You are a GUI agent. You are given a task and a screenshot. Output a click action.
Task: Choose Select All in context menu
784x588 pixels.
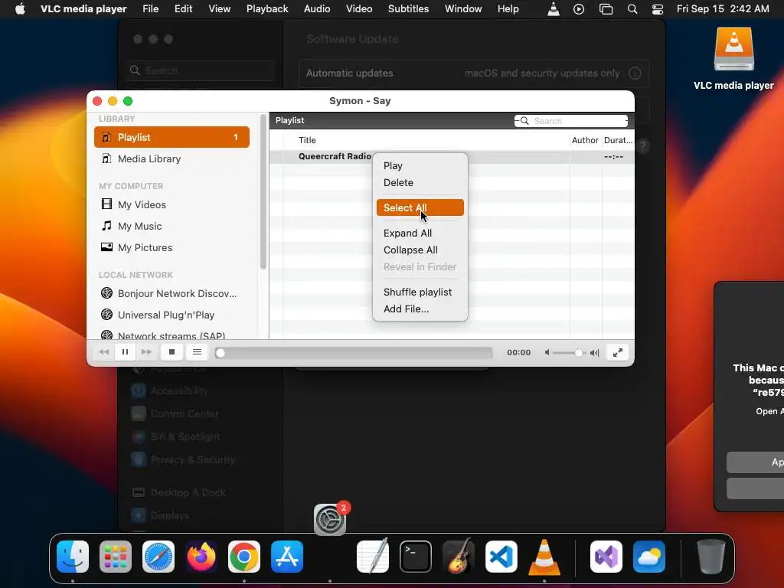[420, 207]
